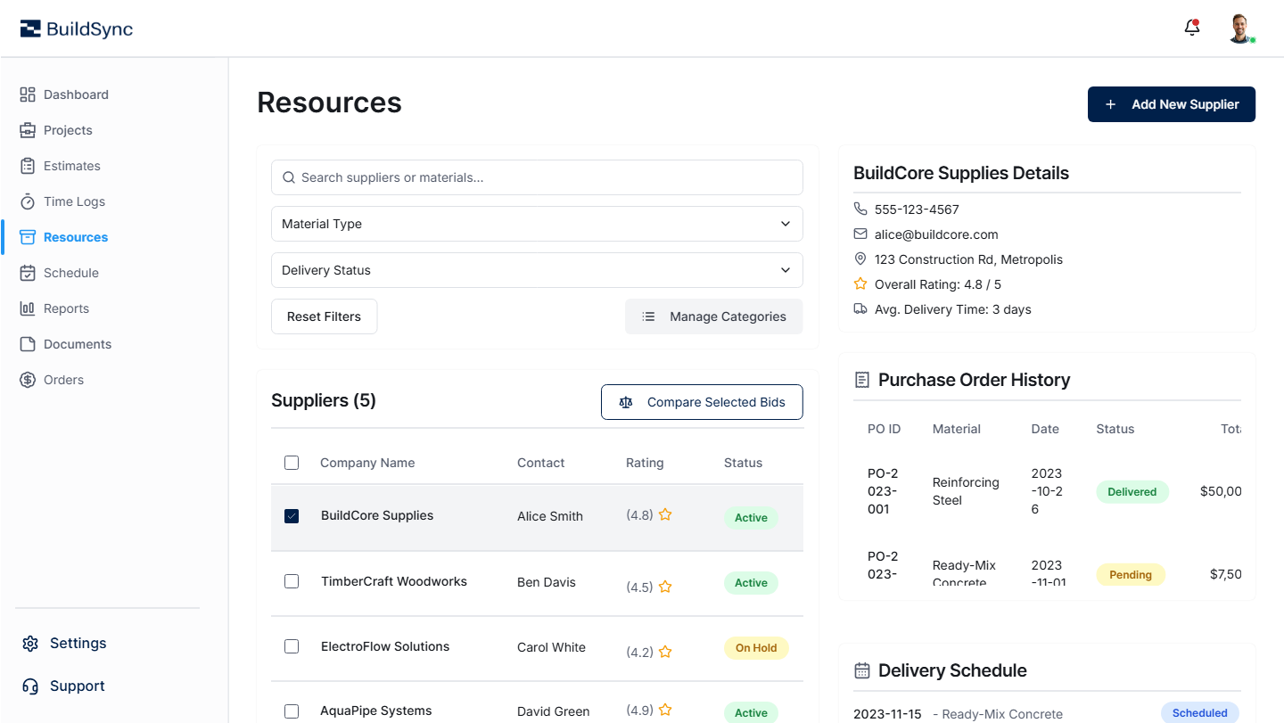Screen dimensions: 1284x723
Task: Expand the Delivery Status dropdown
Action: 537,270
